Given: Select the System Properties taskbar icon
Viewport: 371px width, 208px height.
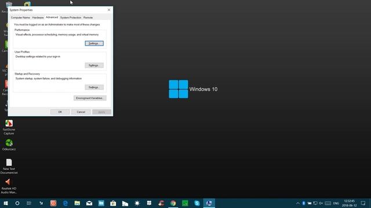Looking at the screenshot, I should click(x=209, y=203).
